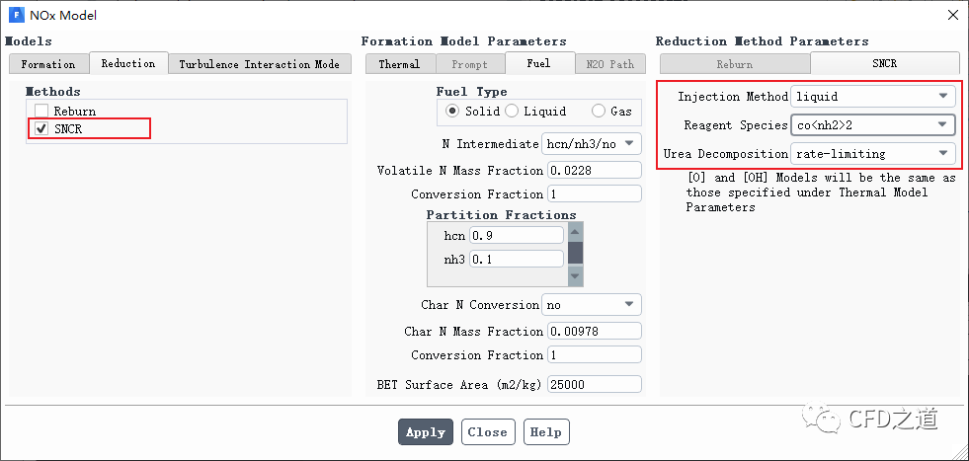The image size is (969, 461).
Task: Enable the Reburn method checkbox
Action: pos(41,112)
